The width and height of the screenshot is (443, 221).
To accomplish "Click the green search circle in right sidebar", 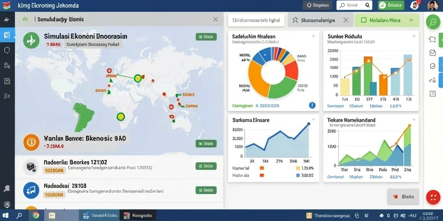I will (x=433, y=22).
